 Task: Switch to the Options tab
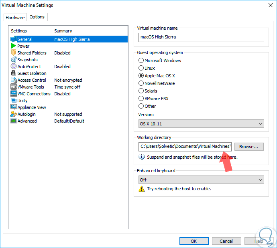pyautogui.click(x=37, y=17)
